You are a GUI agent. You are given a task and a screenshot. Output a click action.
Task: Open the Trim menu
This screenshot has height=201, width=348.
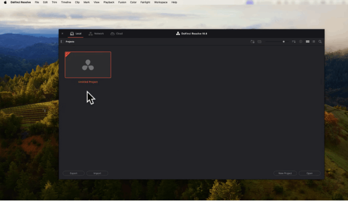coord(55,2)
